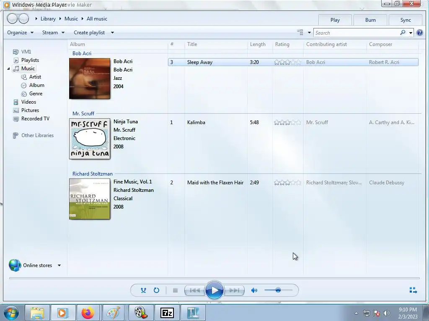
Task: Switch to Now Playing view
Action: tap(413, 290)
